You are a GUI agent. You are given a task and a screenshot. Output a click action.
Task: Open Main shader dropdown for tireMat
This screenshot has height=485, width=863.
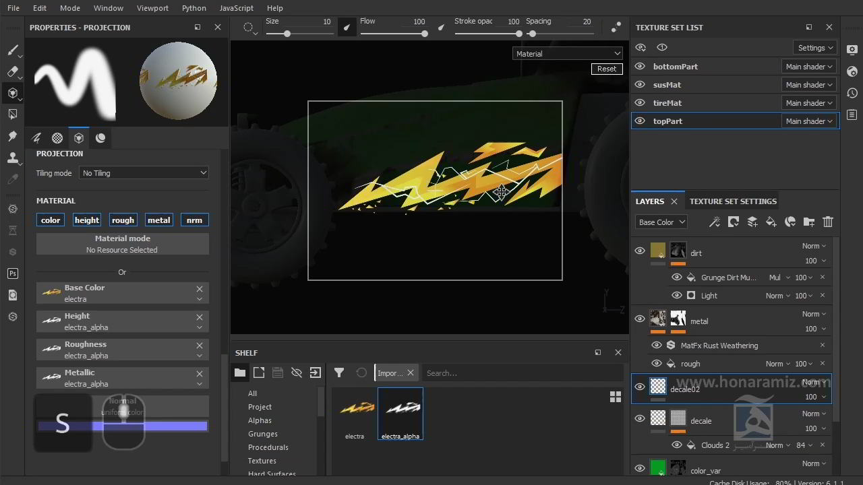(x=809, y=103)
